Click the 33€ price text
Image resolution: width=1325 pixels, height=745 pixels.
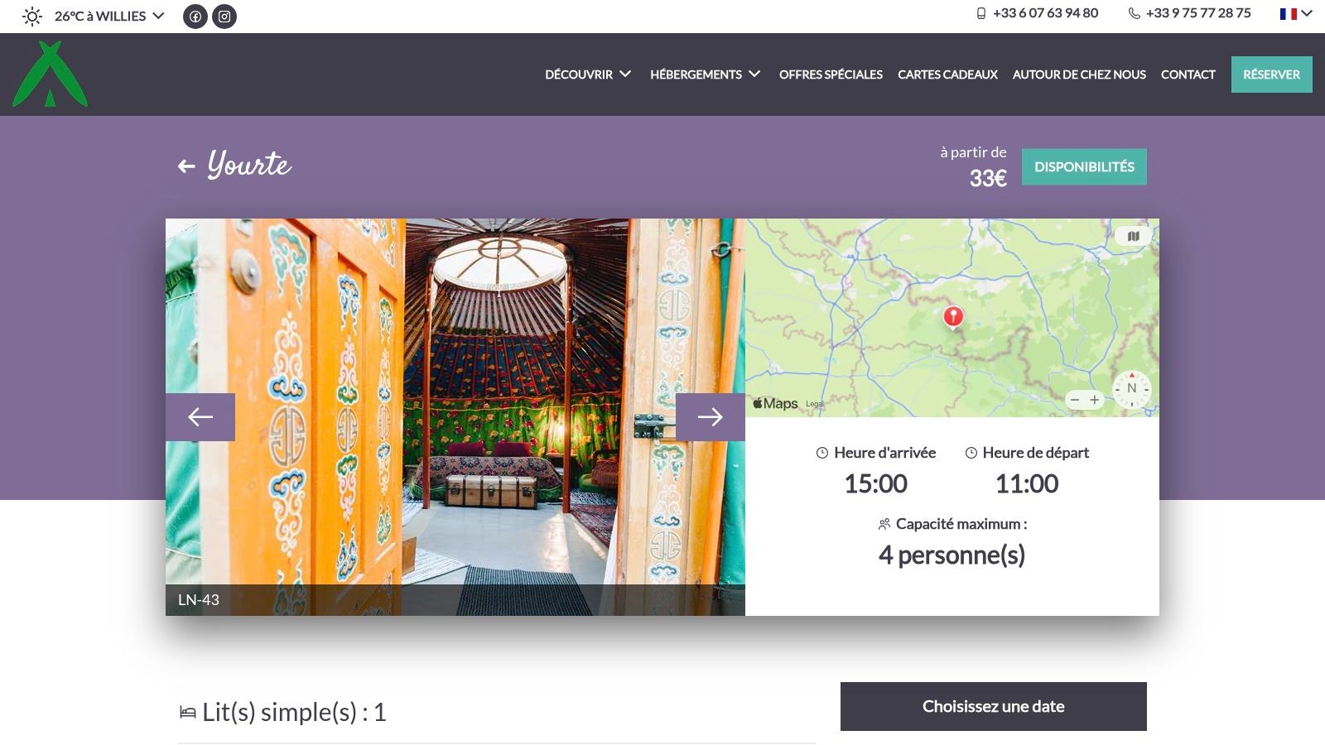coord(988,178)
